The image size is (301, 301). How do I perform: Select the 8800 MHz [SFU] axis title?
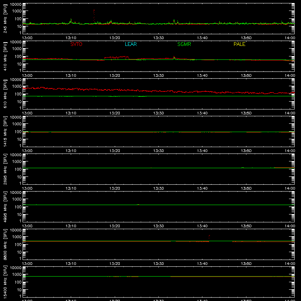tap(5, 244)
